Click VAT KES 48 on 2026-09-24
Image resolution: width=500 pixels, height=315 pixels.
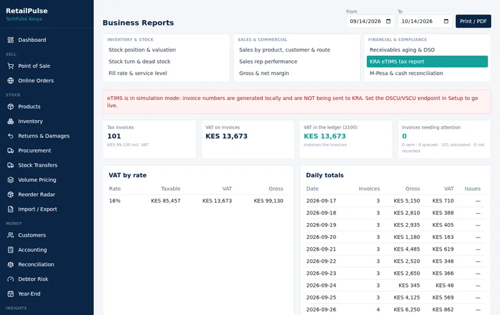tap(444, 286)
